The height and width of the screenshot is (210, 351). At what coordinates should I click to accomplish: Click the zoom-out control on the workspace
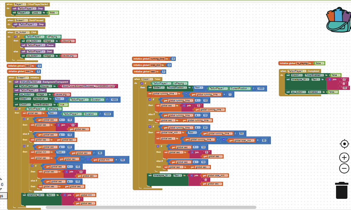tap(343, 168)
